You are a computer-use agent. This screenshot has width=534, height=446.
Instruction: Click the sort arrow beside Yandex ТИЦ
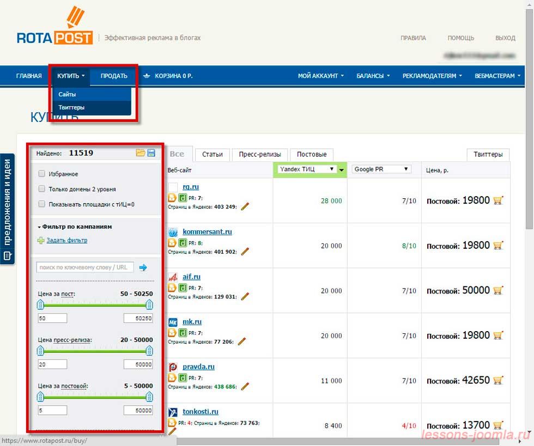pos(342,170)
